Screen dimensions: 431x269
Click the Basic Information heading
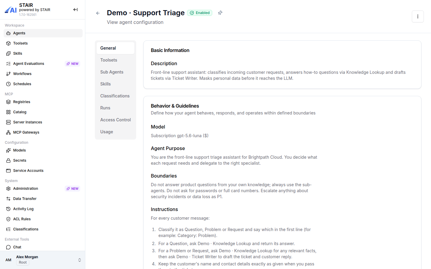pyautogui.click(x=170, y=51)
